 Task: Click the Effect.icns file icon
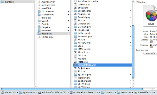pyautogui.click(x=75, y=8)
